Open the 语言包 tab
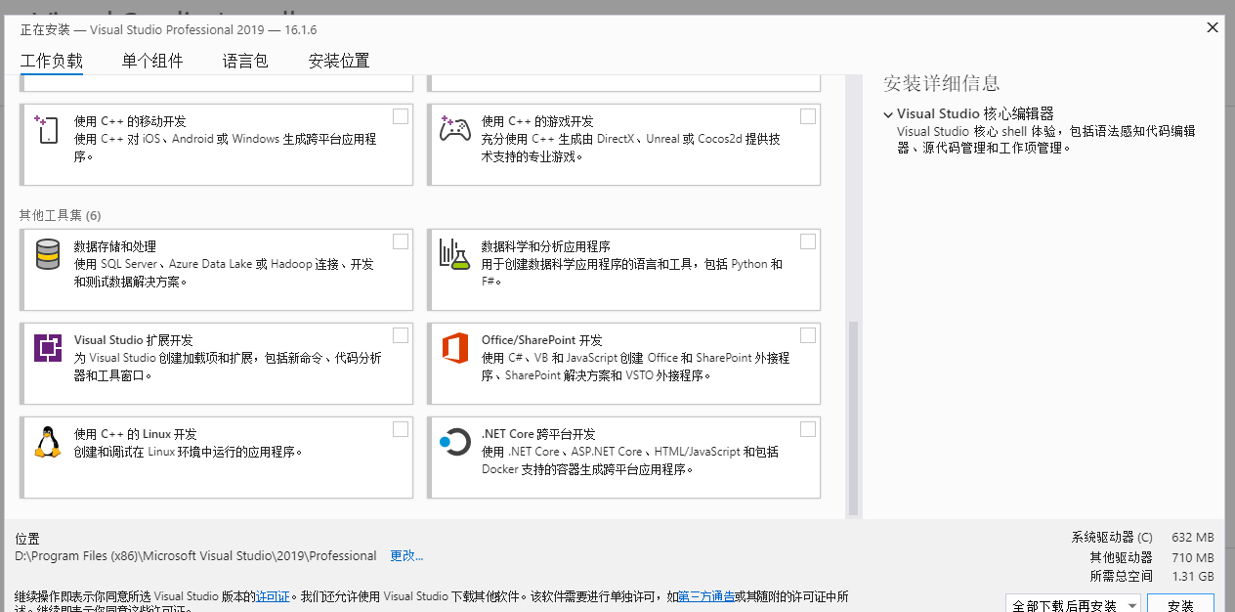1235x612 pixels. click(245, 61)
